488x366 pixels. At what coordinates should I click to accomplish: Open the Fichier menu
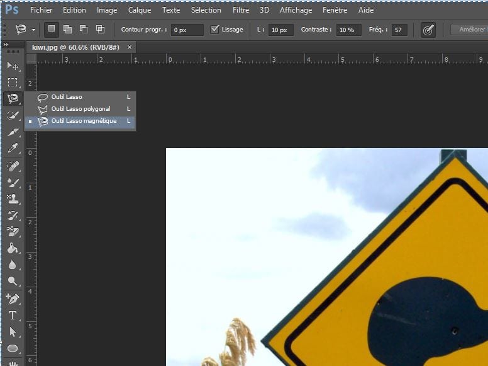[41, 10]
